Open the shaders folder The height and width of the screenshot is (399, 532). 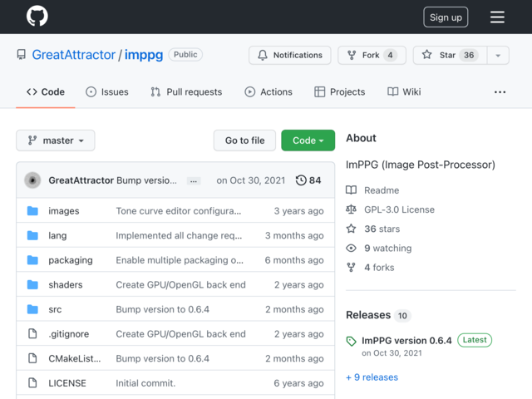[66, 284]
